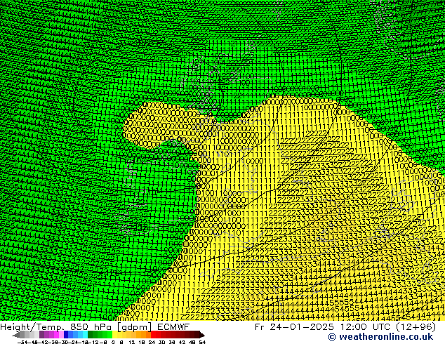Click the legend value 12
Screen dimensions: 445x344
point(132,343)
